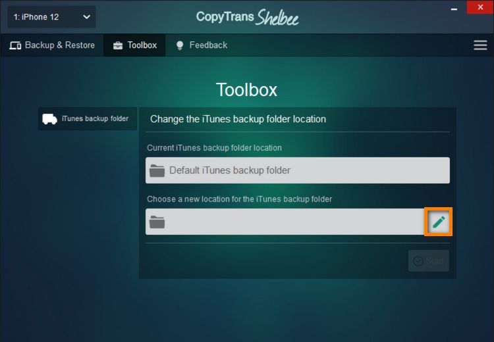The width and height of the screenshot is (494, 342).
Task: Click the truck icon beside iTunes backup folder
Action: pos(50,119)
